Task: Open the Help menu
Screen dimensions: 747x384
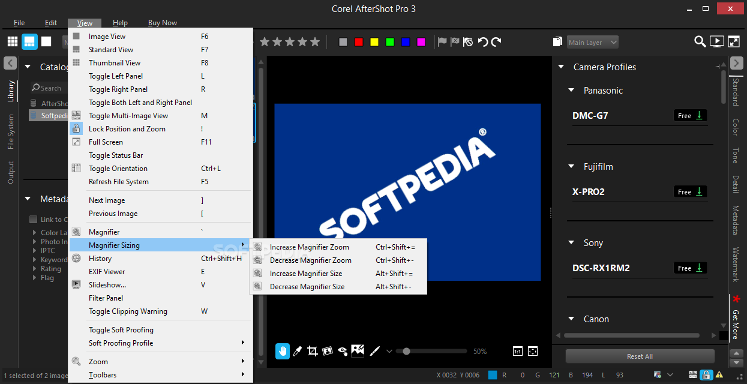Action: pyautogui.click(x=120, y=23)
